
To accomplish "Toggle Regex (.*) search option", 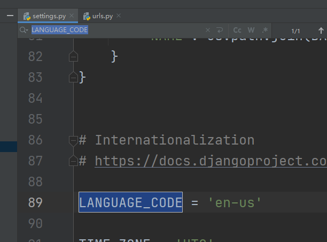I will pyautogui.click(x=265, y=30).
